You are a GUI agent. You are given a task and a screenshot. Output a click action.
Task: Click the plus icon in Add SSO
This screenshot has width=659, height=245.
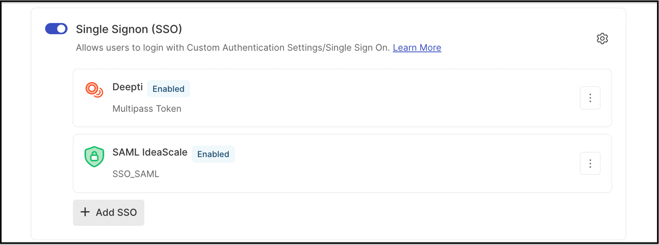[x=85, y=212]
